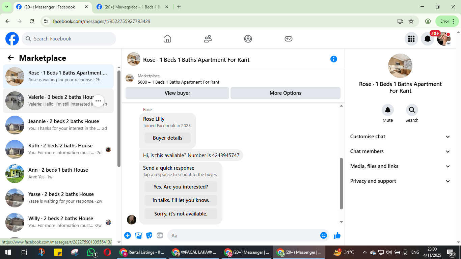Screen dimensions: 461x259
Task: Select Rose 1 Beds 1 Baths Apartment chat
Action: pyautogui.click(x=58, y=77)
